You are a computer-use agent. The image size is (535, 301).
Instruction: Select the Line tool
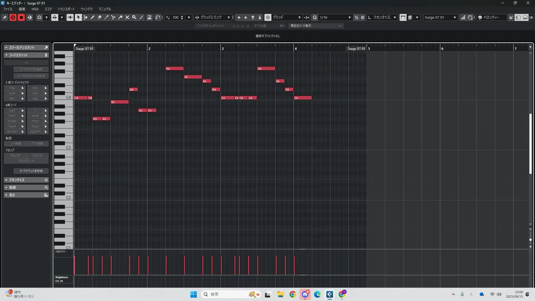click(142, 17)
